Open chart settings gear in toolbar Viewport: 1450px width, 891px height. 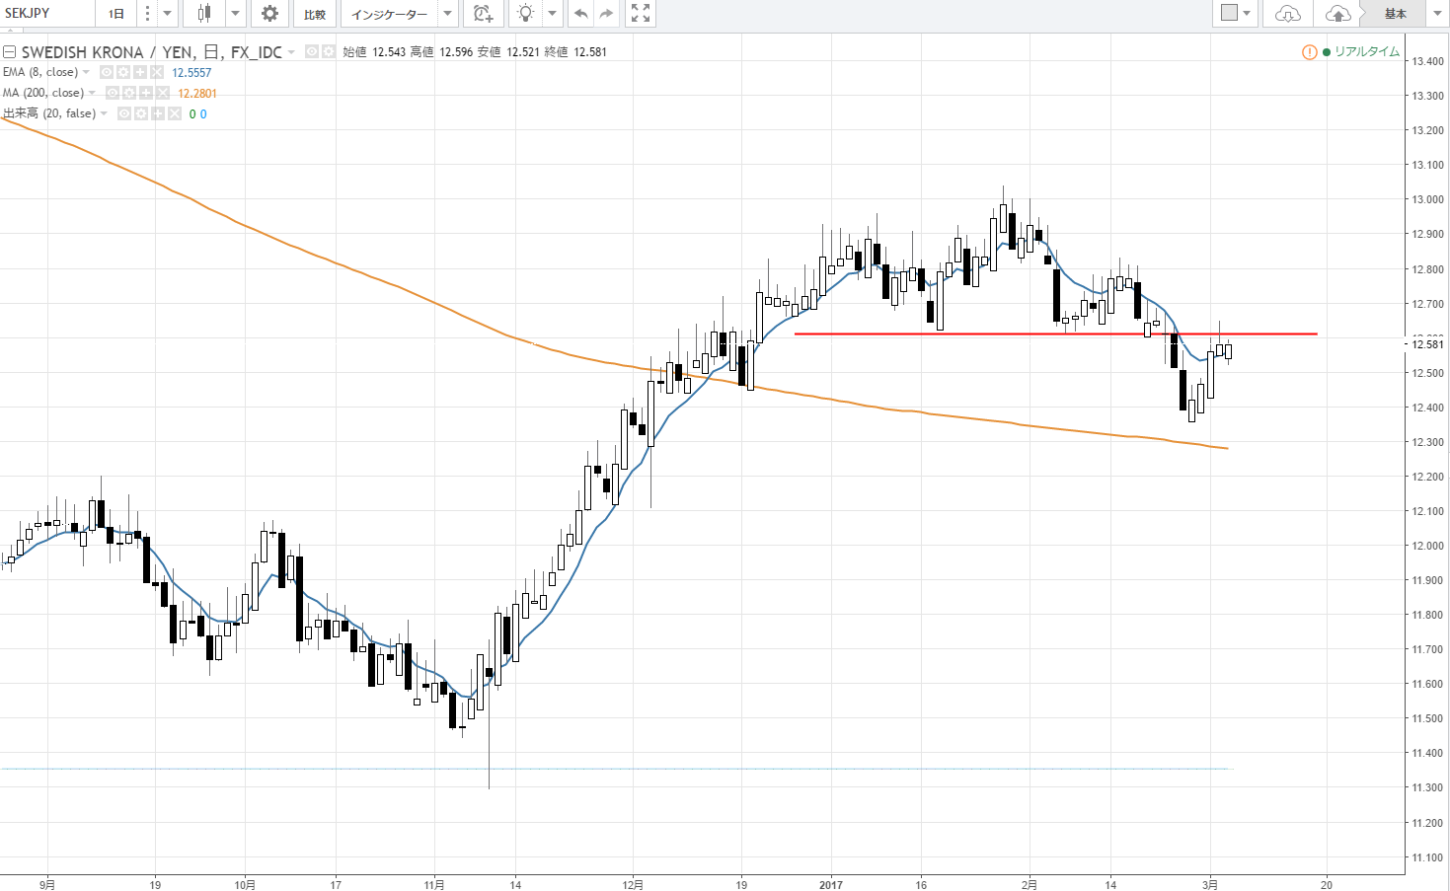(269, 14)
